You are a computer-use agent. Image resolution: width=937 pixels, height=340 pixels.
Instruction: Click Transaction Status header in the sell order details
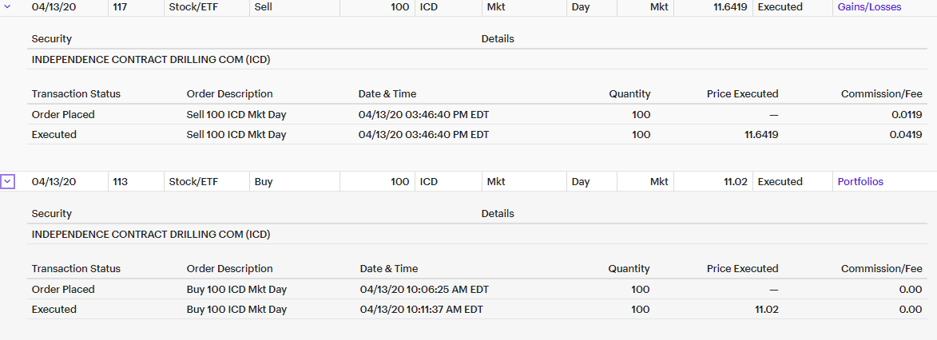(x=76, y=94)
